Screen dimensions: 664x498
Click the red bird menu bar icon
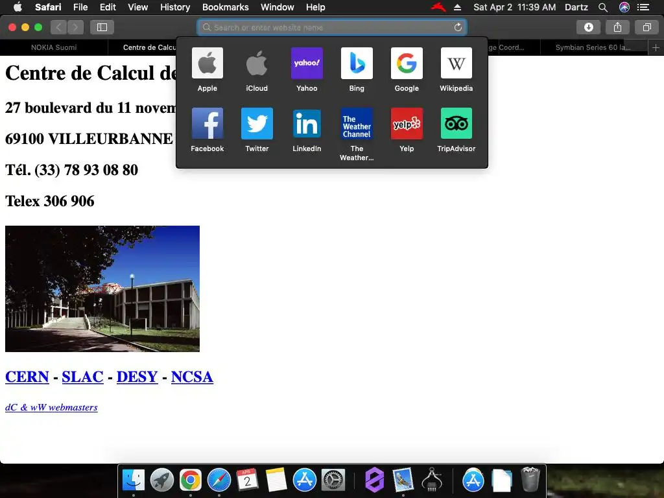tap(439, 7)
